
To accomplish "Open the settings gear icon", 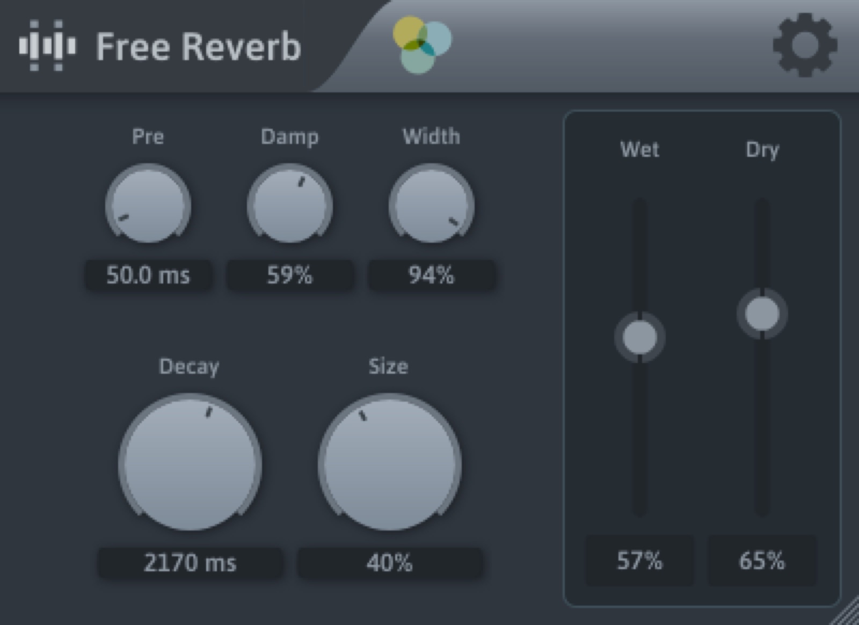I will tap(805, 46).
